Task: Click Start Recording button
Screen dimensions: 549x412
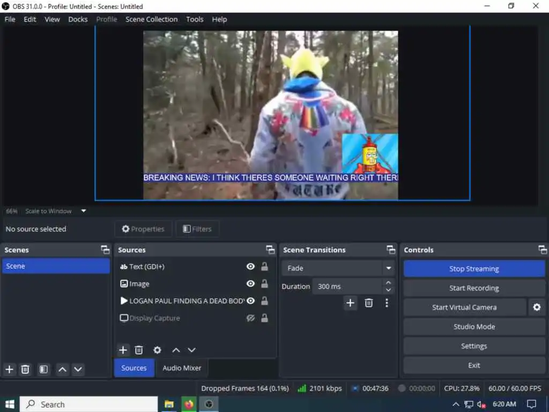Action: (474, 288)
